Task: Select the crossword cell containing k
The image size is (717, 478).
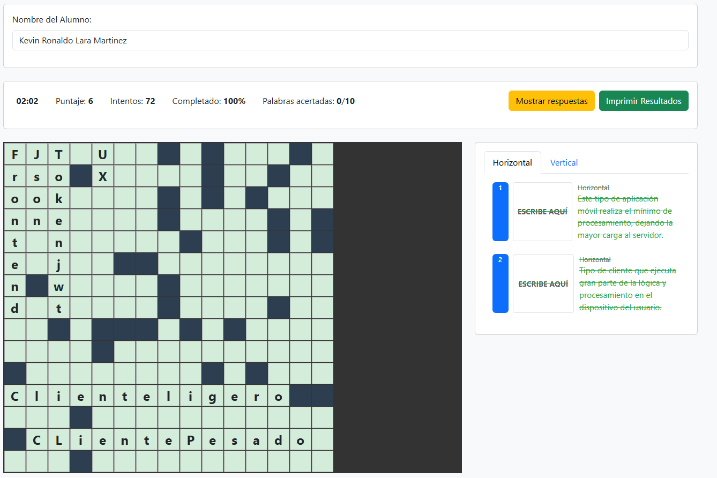Action: [59, 198]
